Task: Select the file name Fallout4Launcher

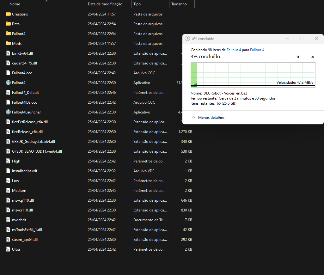Action: point(27,112)
